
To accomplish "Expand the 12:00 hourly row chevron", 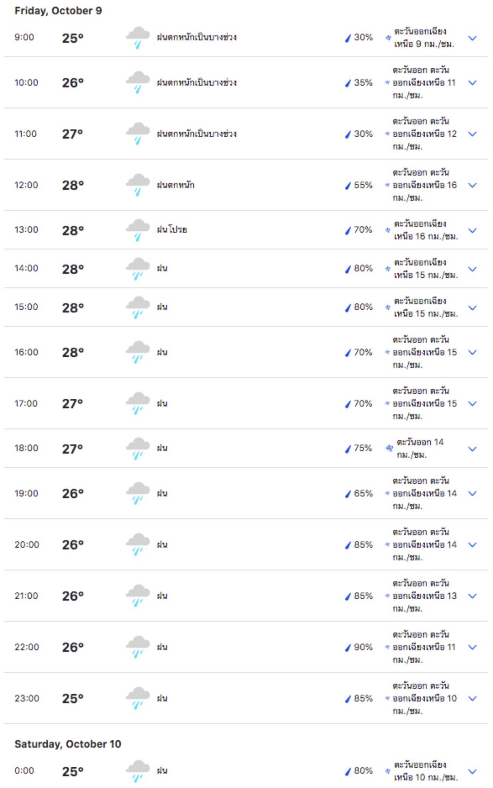I will click(472, 185).
